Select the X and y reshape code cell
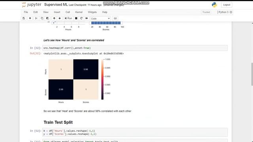The height and width of the screenshot is (142, 253). [x=135, y=133]
